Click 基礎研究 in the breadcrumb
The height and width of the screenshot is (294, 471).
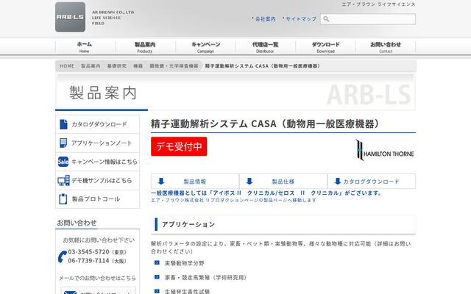[x=117, y=66]
